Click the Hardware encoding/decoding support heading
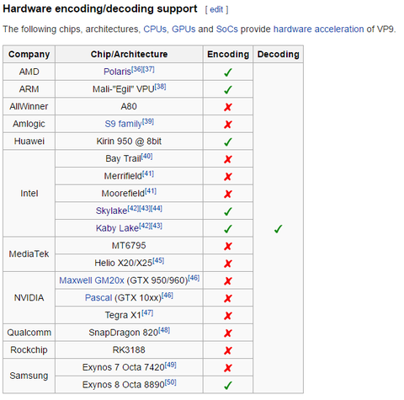 tap(100, 9)
